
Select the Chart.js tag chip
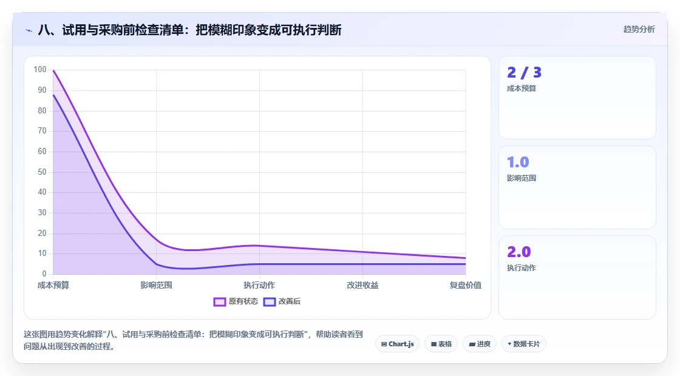pyautogui.click(x=397, y=344)
